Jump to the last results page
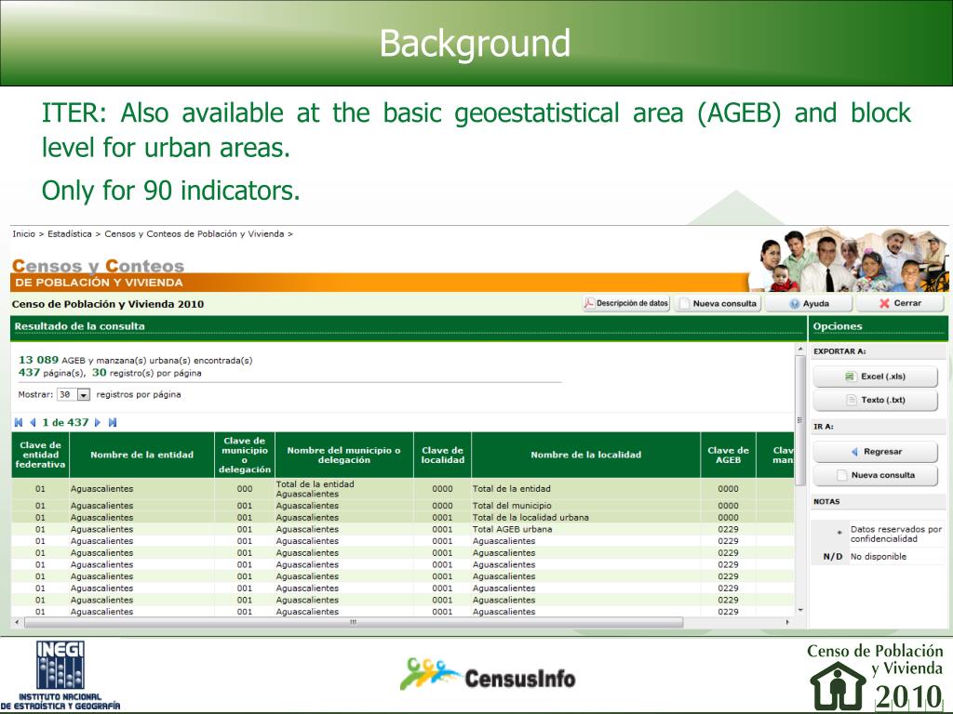Screen dimensions: 953x714 (113, 423)
